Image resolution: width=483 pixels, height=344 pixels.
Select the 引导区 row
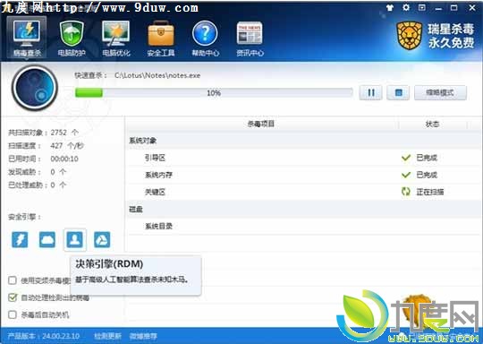pyautogui.click(x=303, y=158)
